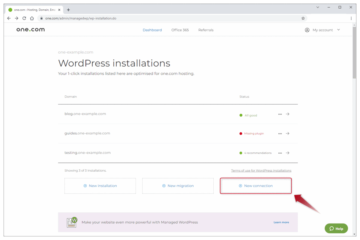The image size is (360, 240).
Task: Click the arrow to open guides.one-example.com details
Action: pos(287,133)
